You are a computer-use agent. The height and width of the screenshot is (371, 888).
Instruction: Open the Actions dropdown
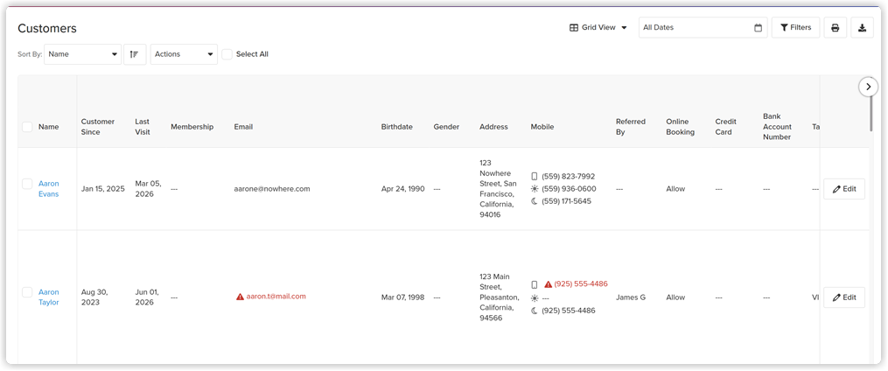[x=184, y=54]
